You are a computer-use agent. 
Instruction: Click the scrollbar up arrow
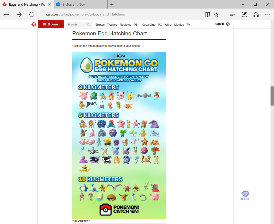272,22
